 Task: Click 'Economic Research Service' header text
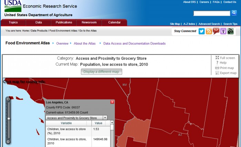50,6
